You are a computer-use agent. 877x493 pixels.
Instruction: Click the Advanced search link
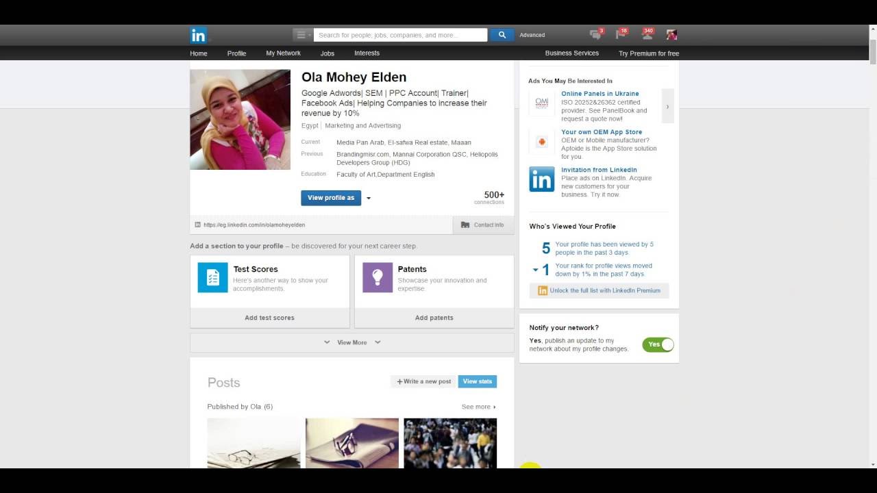tap(532, 35)
